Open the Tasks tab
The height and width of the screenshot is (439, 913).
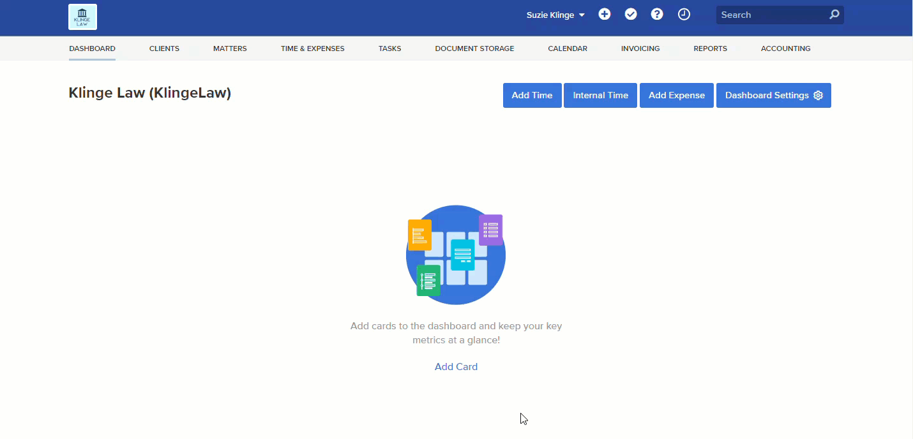[x=389, y=48]
